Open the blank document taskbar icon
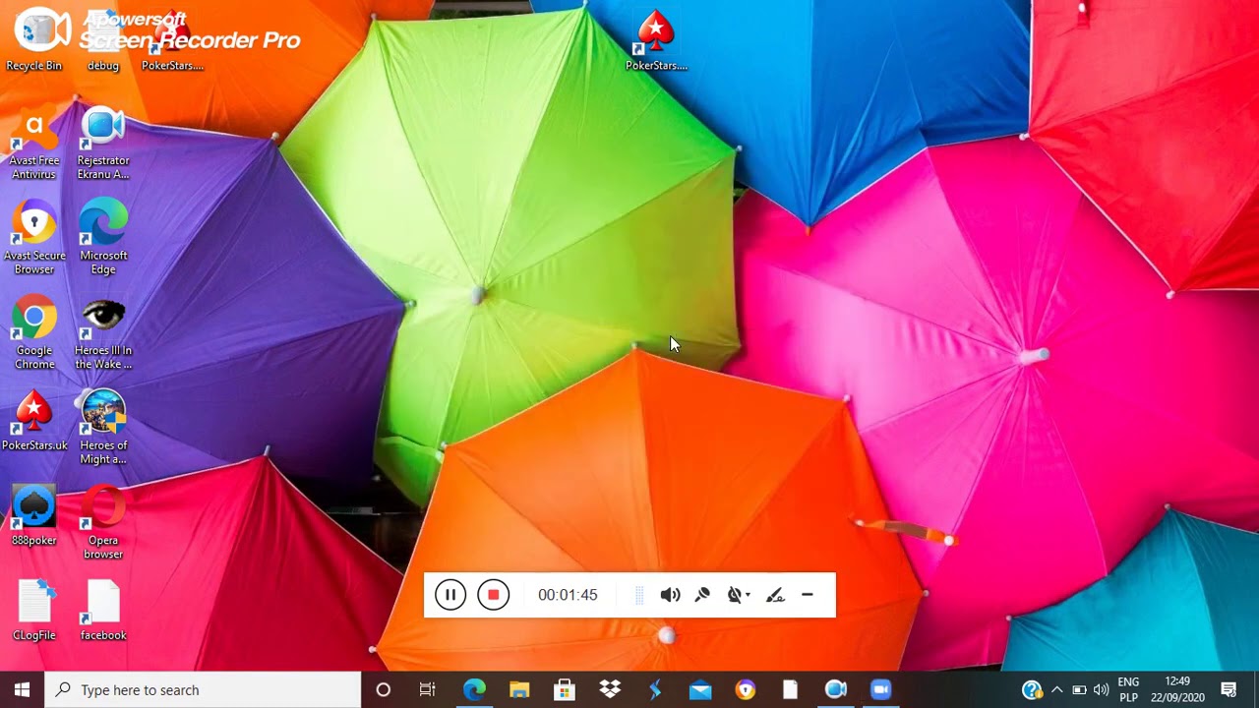 (791, 690)
